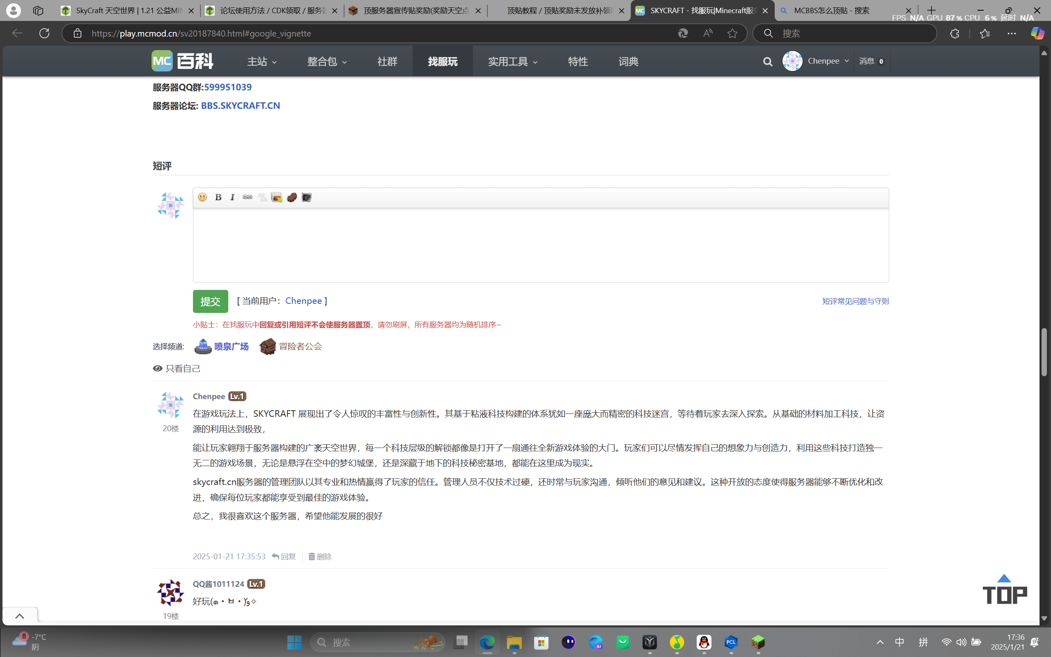Viewport: 1051px width, 657px height.
Task: Jump to page top with TOP button
Action: (x=1005, y=589)
